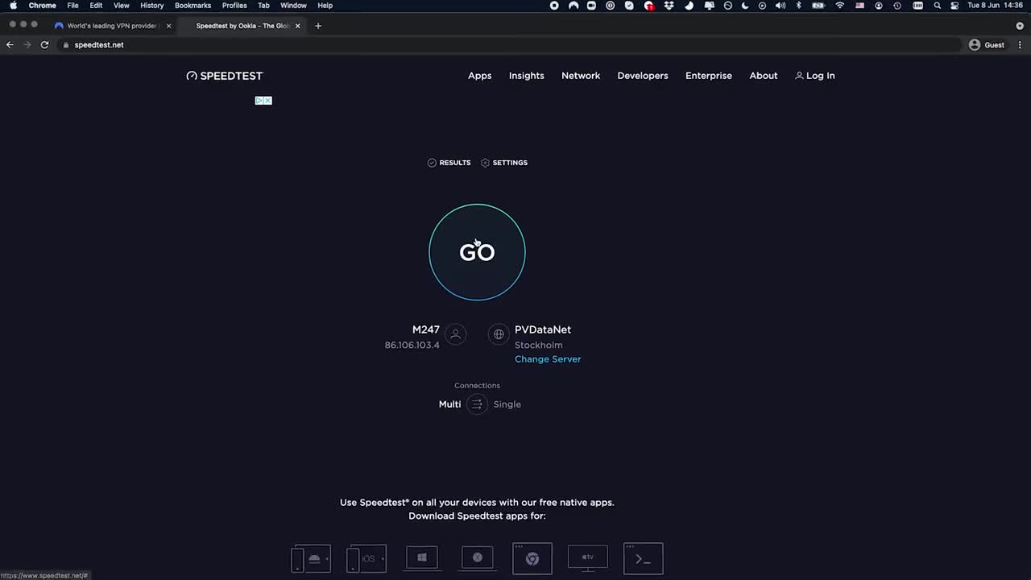Open the Profiles menu in menu bar
This screenshot has width=1031, height=580.
[x=234, y=6]
